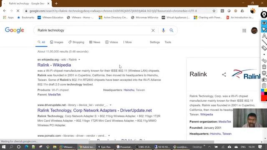Click Epic Pen trash clear screen icon
This screenshot has width=267, height=150.
pos(264,67)
